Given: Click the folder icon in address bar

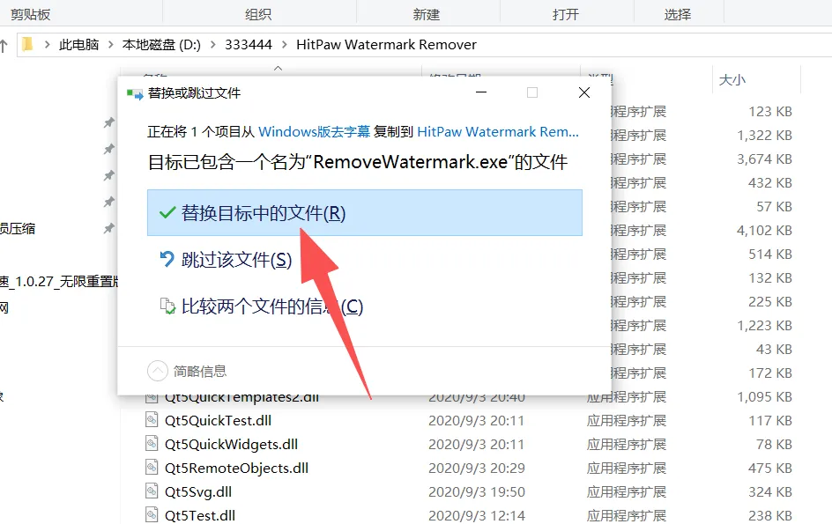Looking at the screenshot, I should [x=27, y=45].
